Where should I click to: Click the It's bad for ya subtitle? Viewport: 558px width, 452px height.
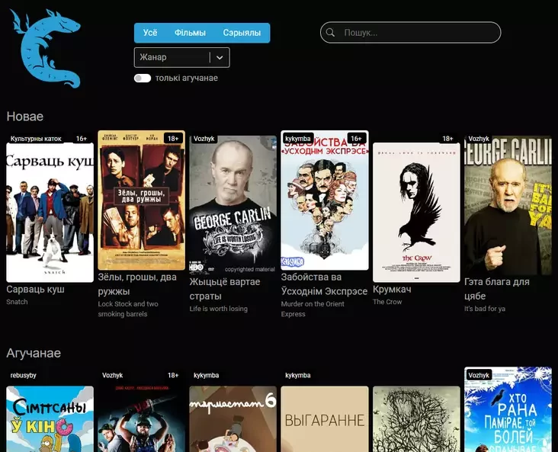[x=485, y=309]
